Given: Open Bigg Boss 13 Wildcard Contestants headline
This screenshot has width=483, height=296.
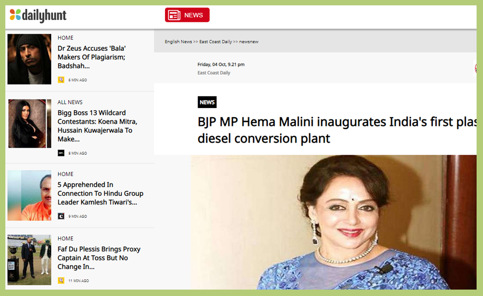Looking at the screenshot, I should coord(97,126).
